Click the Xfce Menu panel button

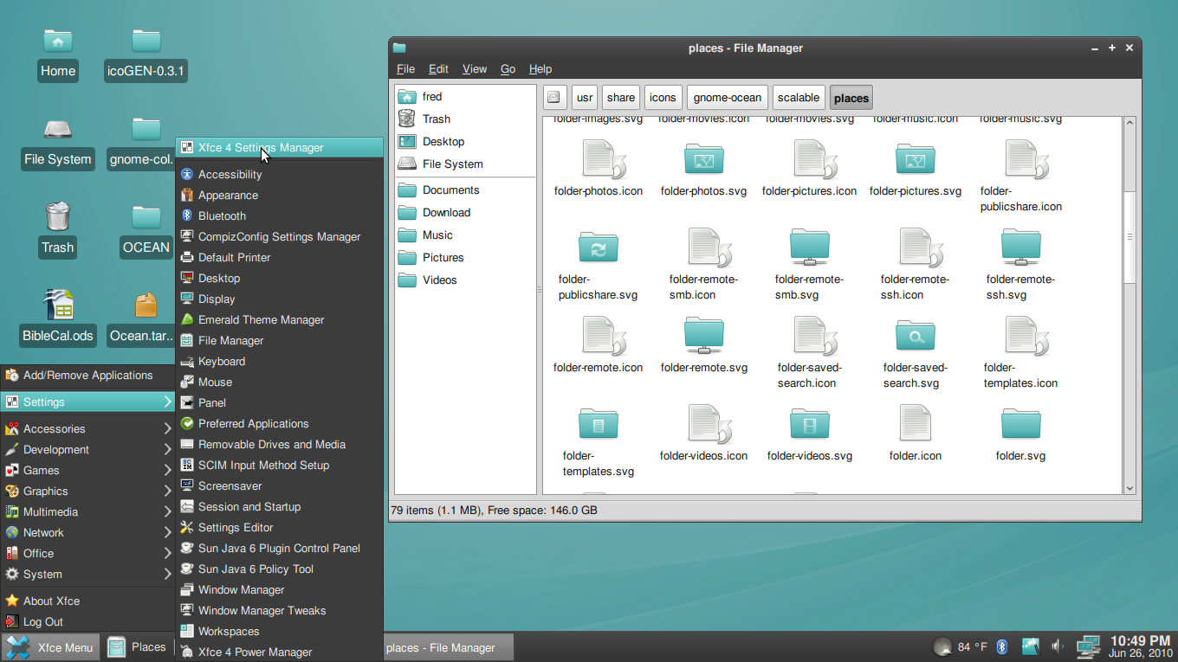point(50,647)
